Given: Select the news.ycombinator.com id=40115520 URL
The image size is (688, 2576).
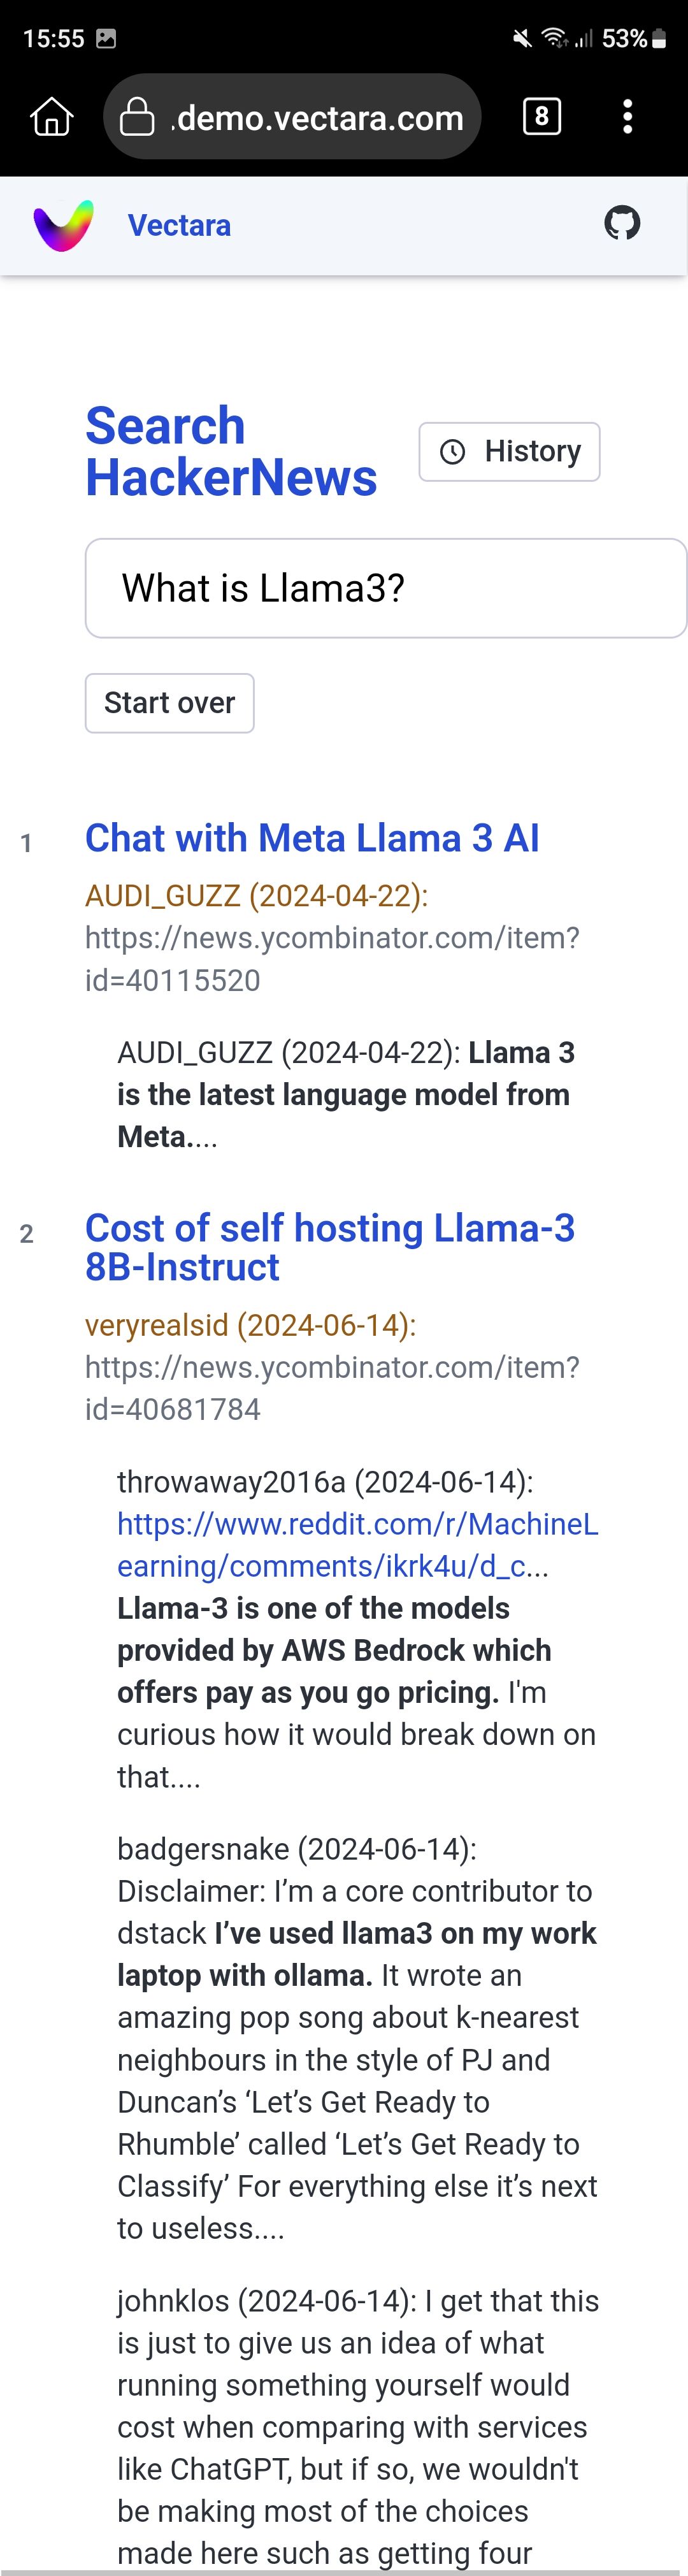Looking at the screenshot, I should (x=332, y=959).
